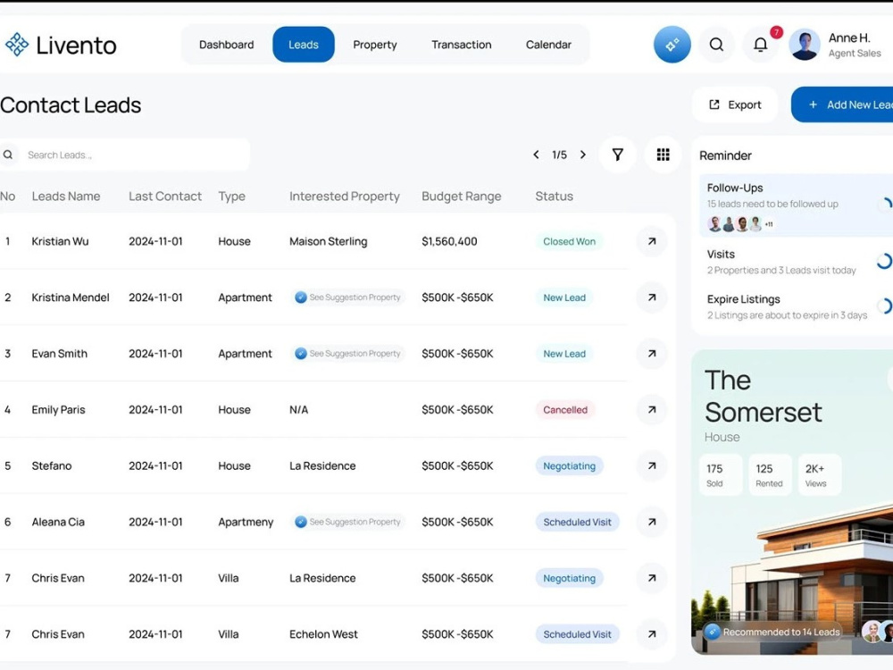Click Aleana Cia Scheduled Visit badge
The width and height of the screenshot is (893, 670).
click(577, 522)
